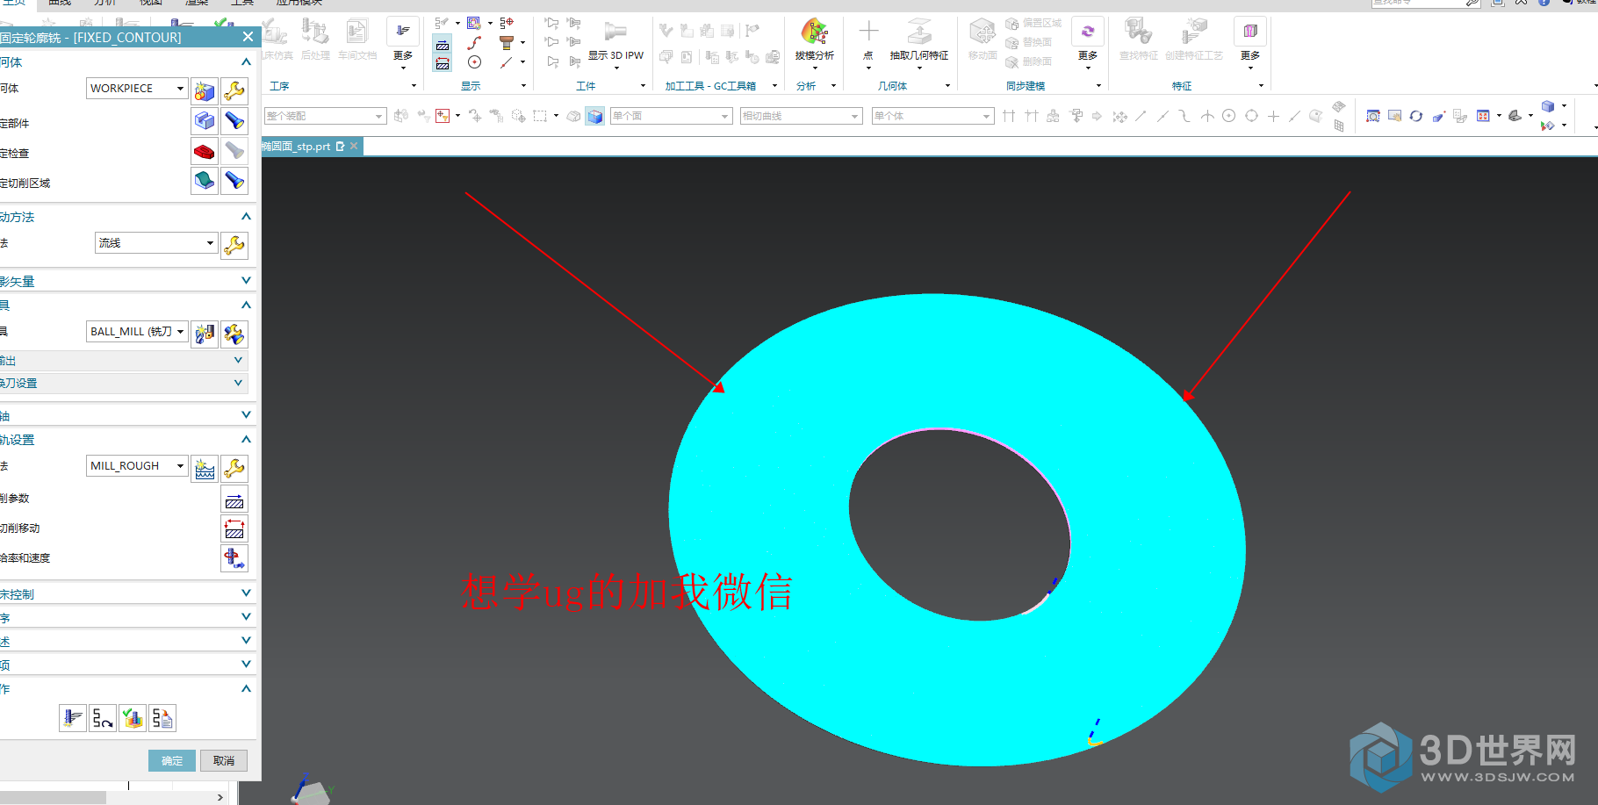Cancel the dialog with 取消
This screenshot has width=1598, height=805.
tap(224, 760)
